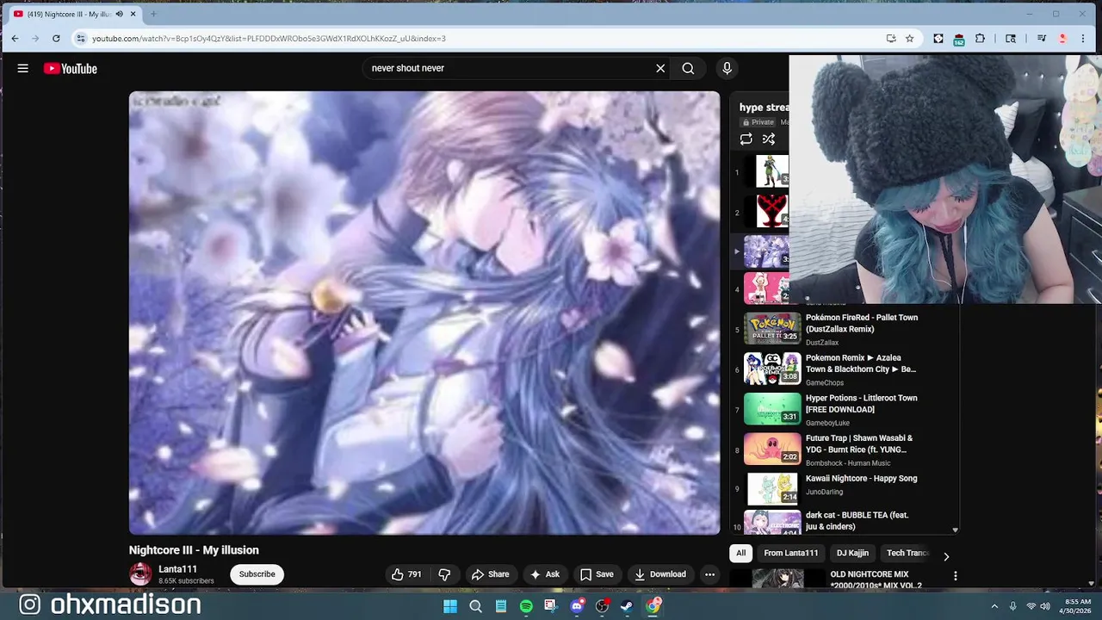Screen dimensions: 1102x620
Task: Open the Ask AI button
Action: point(545,574)
